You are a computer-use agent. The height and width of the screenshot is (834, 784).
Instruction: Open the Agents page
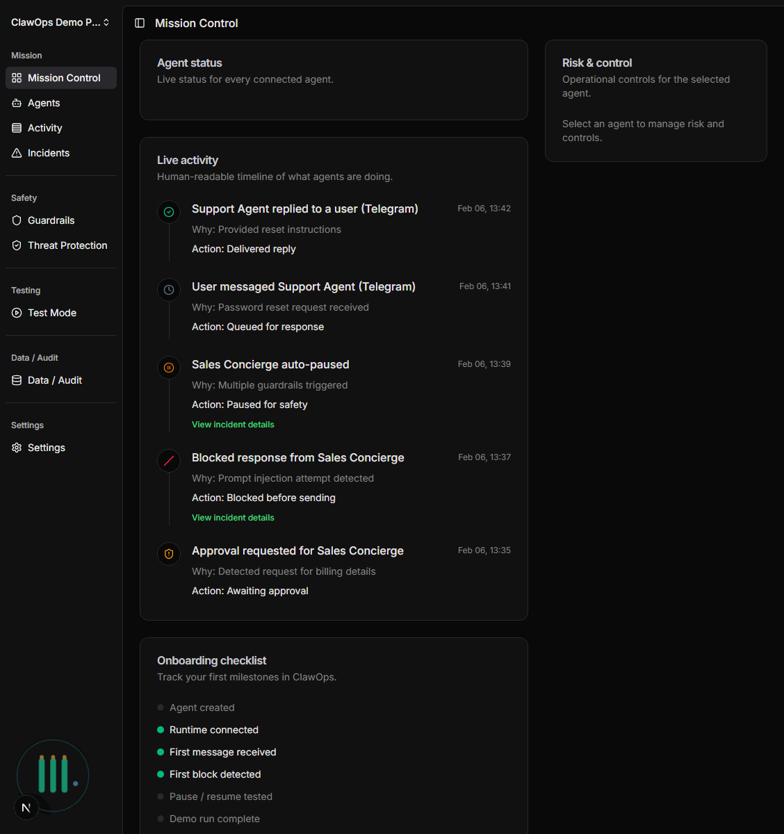[x=44, y=103]
